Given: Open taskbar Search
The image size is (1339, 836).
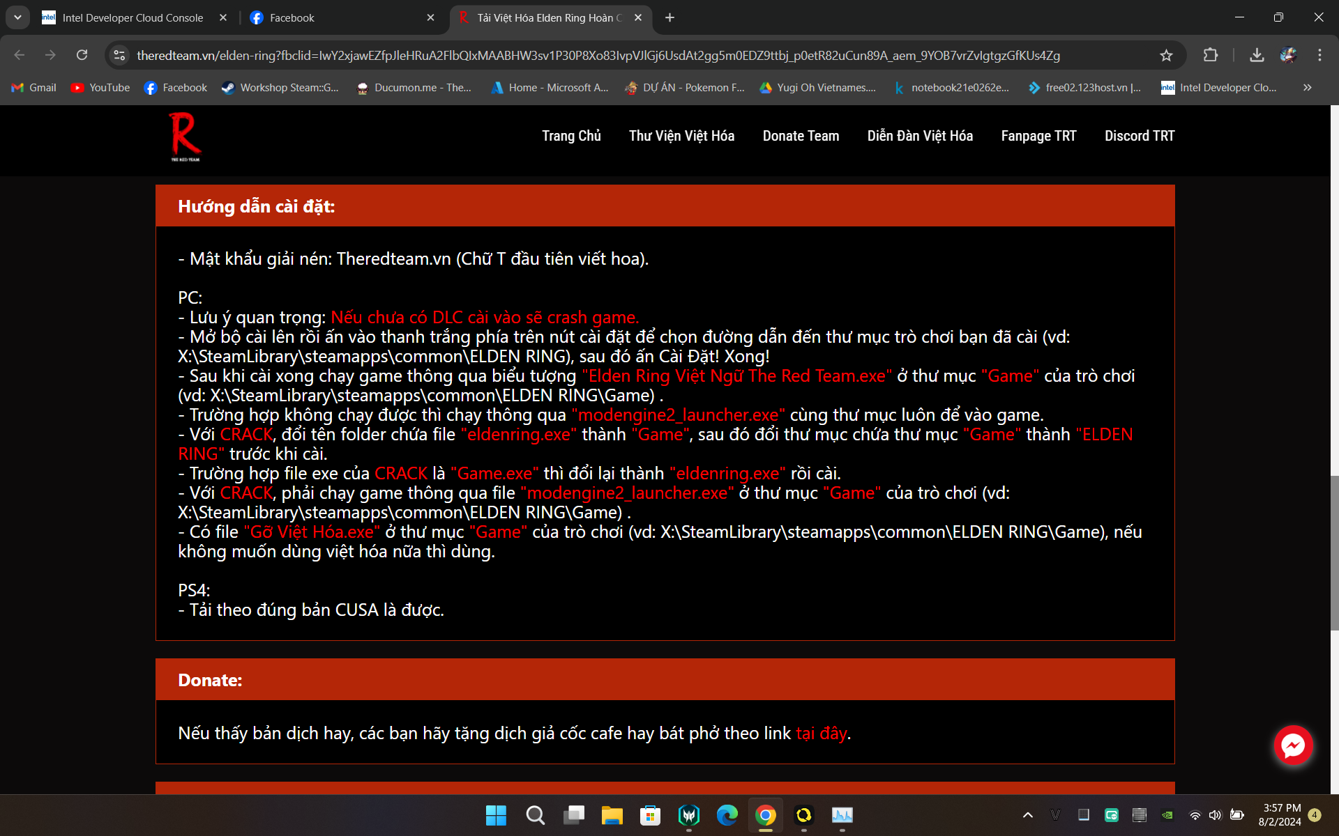Looking at the screenshot, I should (535, 815).
